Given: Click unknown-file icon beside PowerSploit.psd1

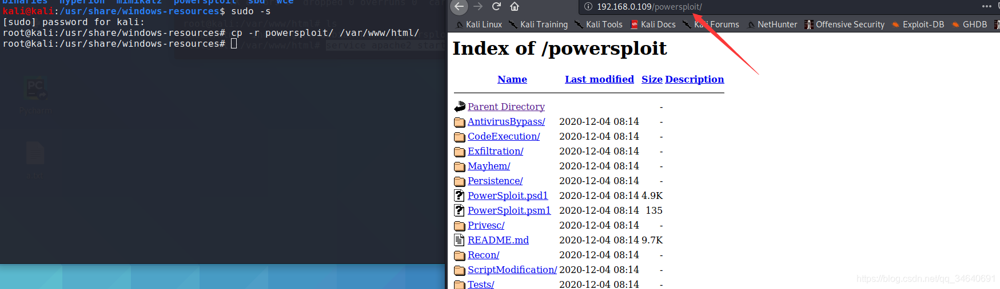Looking at the screenshot, I should point(459,196).
